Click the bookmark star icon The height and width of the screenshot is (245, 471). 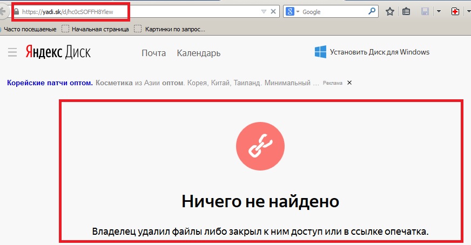(390, 11)
